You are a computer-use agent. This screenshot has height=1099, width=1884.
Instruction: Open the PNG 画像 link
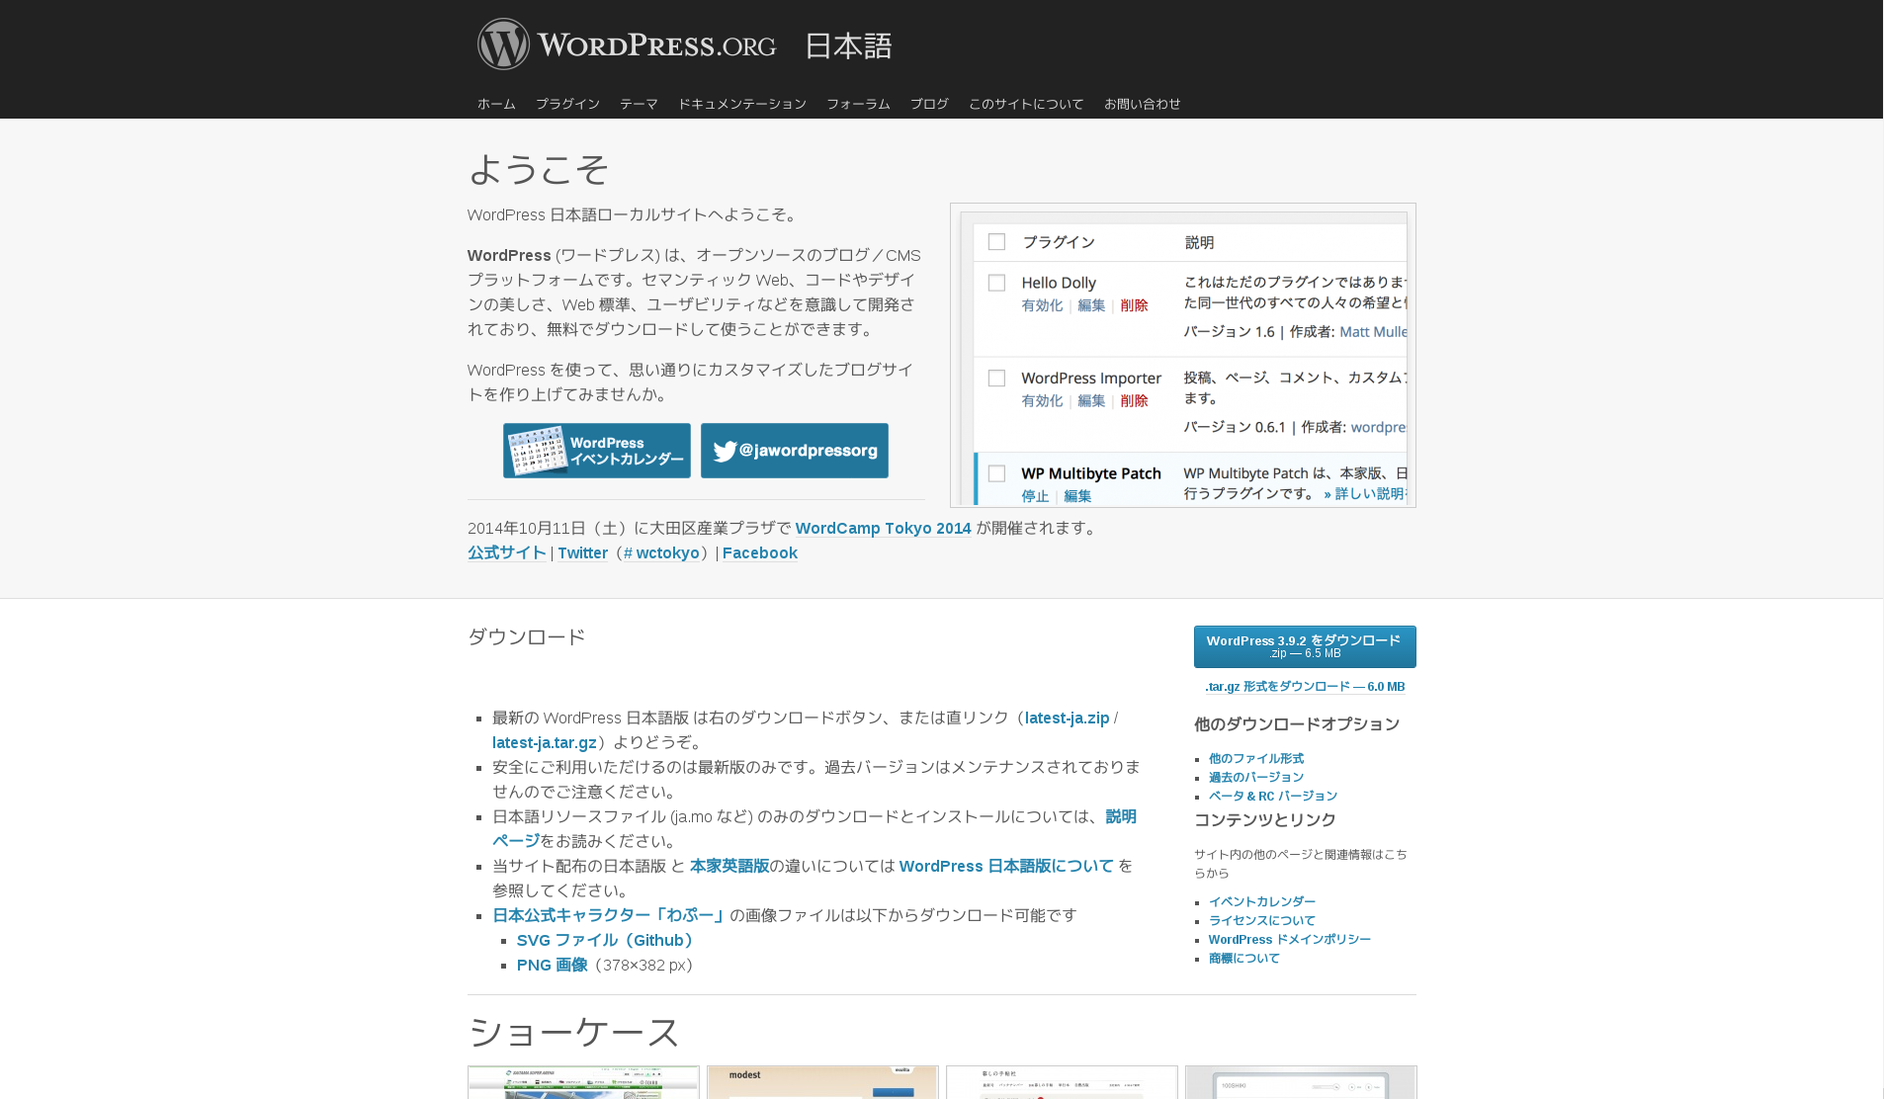[553, 965]
